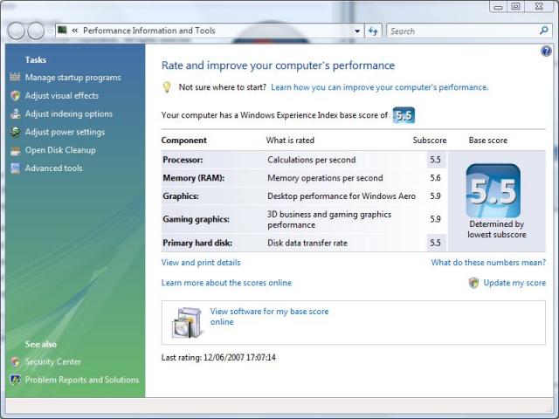The width and height of the screenshot is (559, 419).
Task: Open Adjust visual effects task
Action: (x=62, y=95)
